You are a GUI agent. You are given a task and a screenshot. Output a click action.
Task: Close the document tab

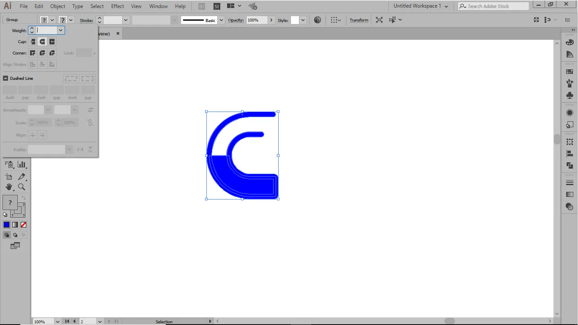(x=118, y=33)
